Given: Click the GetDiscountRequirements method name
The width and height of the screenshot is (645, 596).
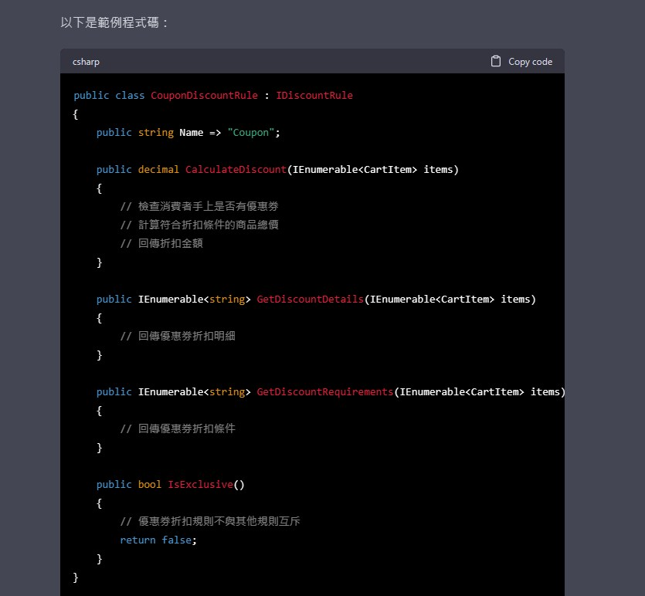Looking at the screenshot, I should pos(324,392).
